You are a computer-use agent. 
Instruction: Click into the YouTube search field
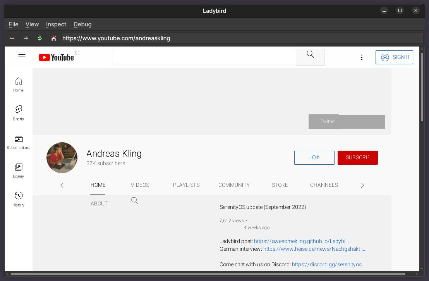(204, 57)
